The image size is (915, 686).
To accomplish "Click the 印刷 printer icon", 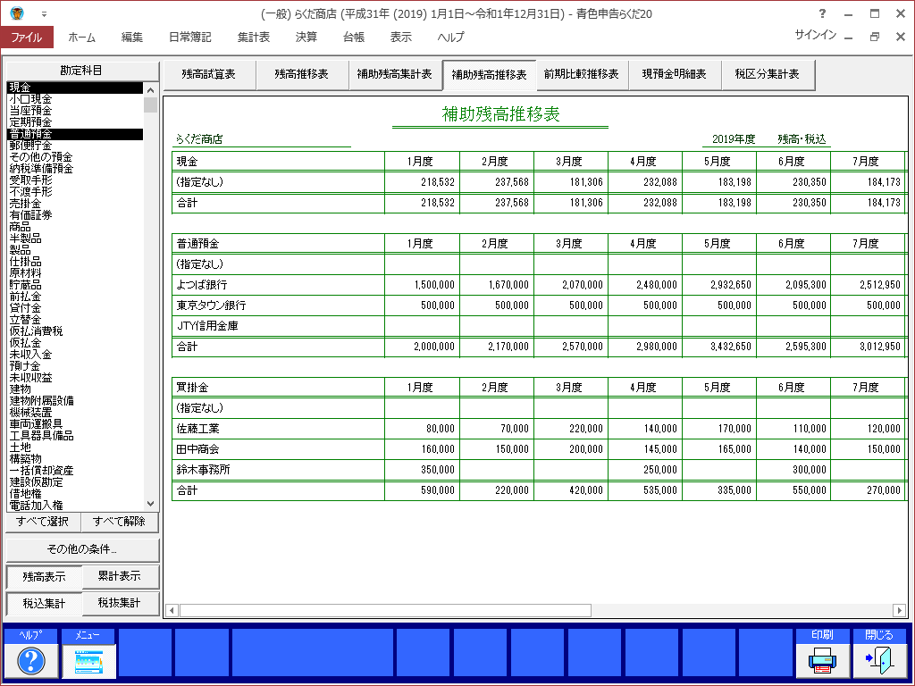I will pyautogui.click(x=822, y=660).
